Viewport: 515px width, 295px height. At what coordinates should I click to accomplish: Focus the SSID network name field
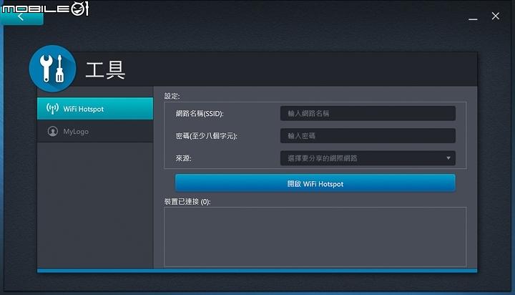[x=368, y=113]
